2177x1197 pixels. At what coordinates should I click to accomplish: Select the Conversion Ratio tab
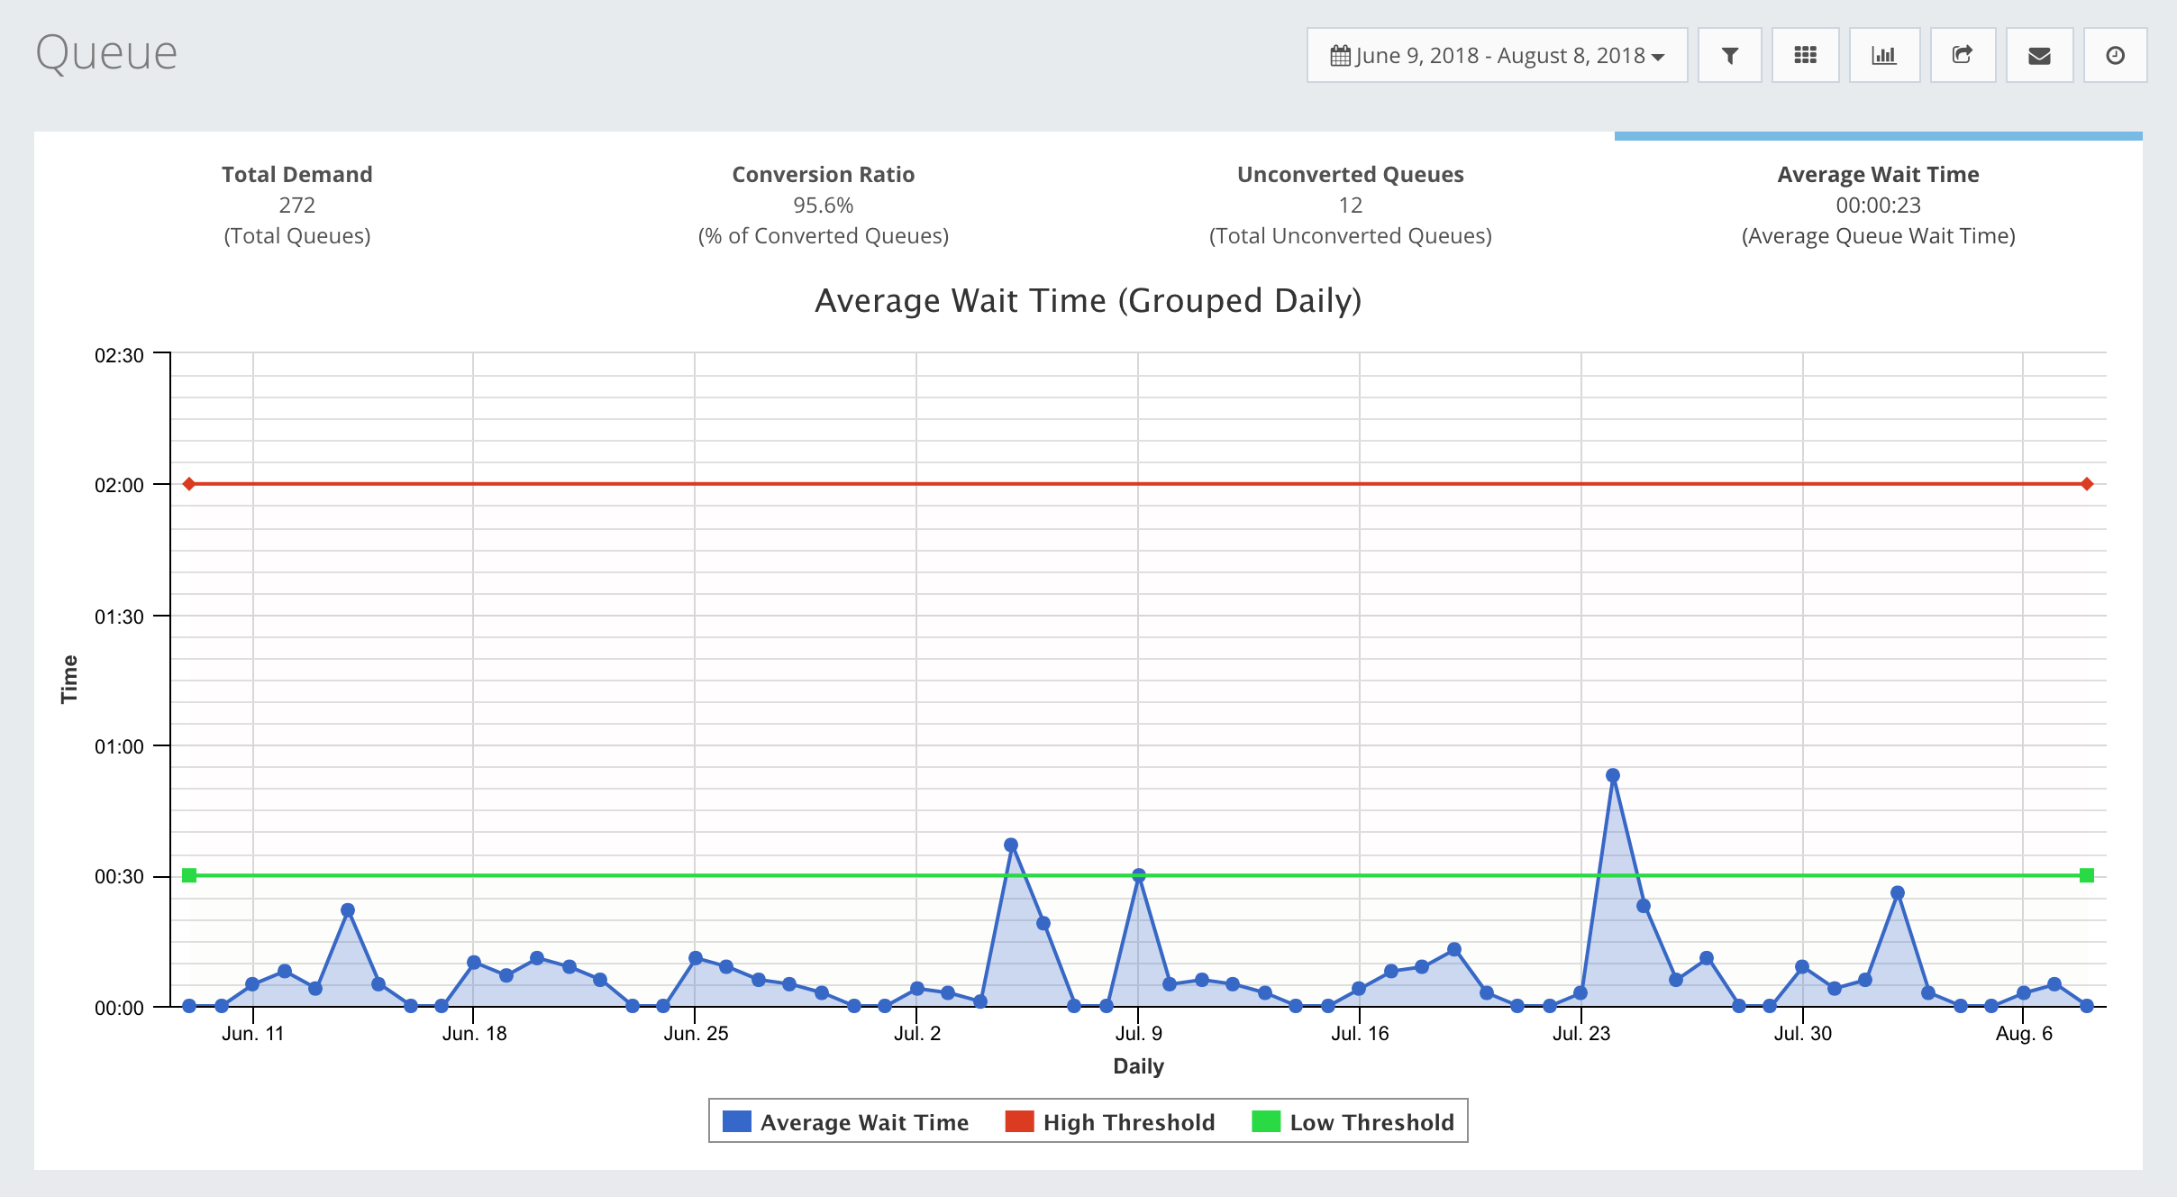[823, 204]
